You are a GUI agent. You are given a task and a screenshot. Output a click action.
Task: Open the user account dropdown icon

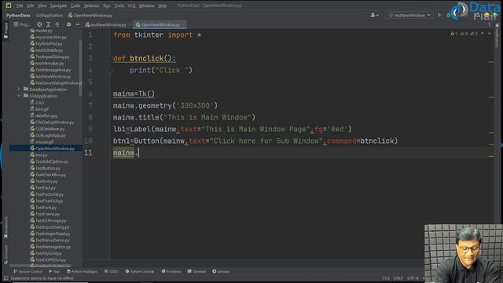(x=374, y=15)
